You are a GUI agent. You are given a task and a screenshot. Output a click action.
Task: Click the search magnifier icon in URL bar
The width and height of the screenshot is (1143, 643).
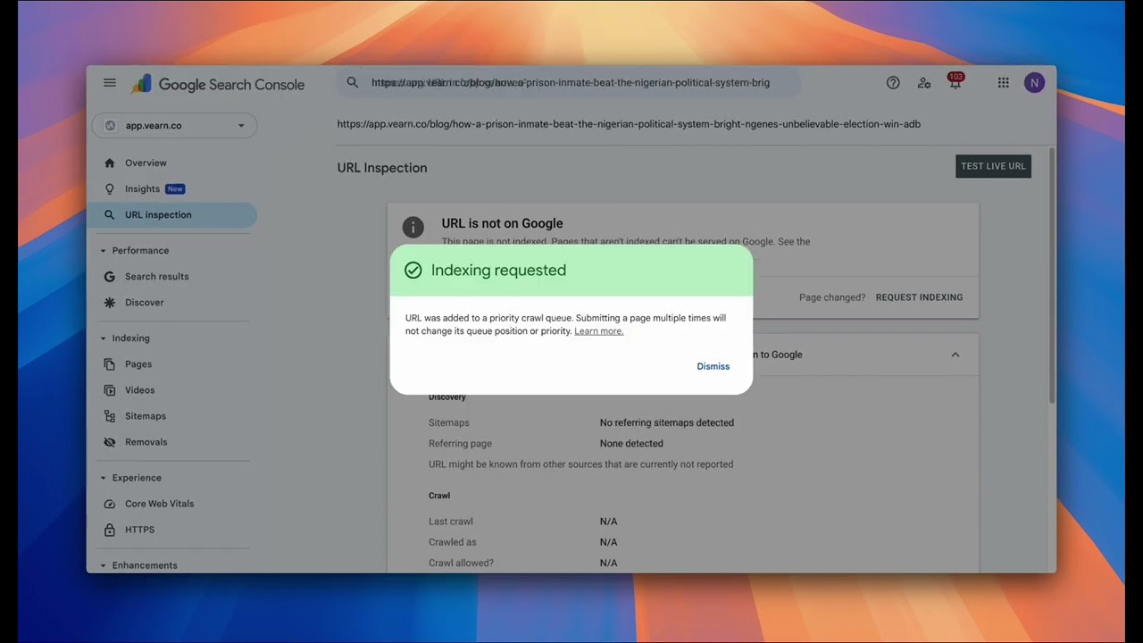353,82
